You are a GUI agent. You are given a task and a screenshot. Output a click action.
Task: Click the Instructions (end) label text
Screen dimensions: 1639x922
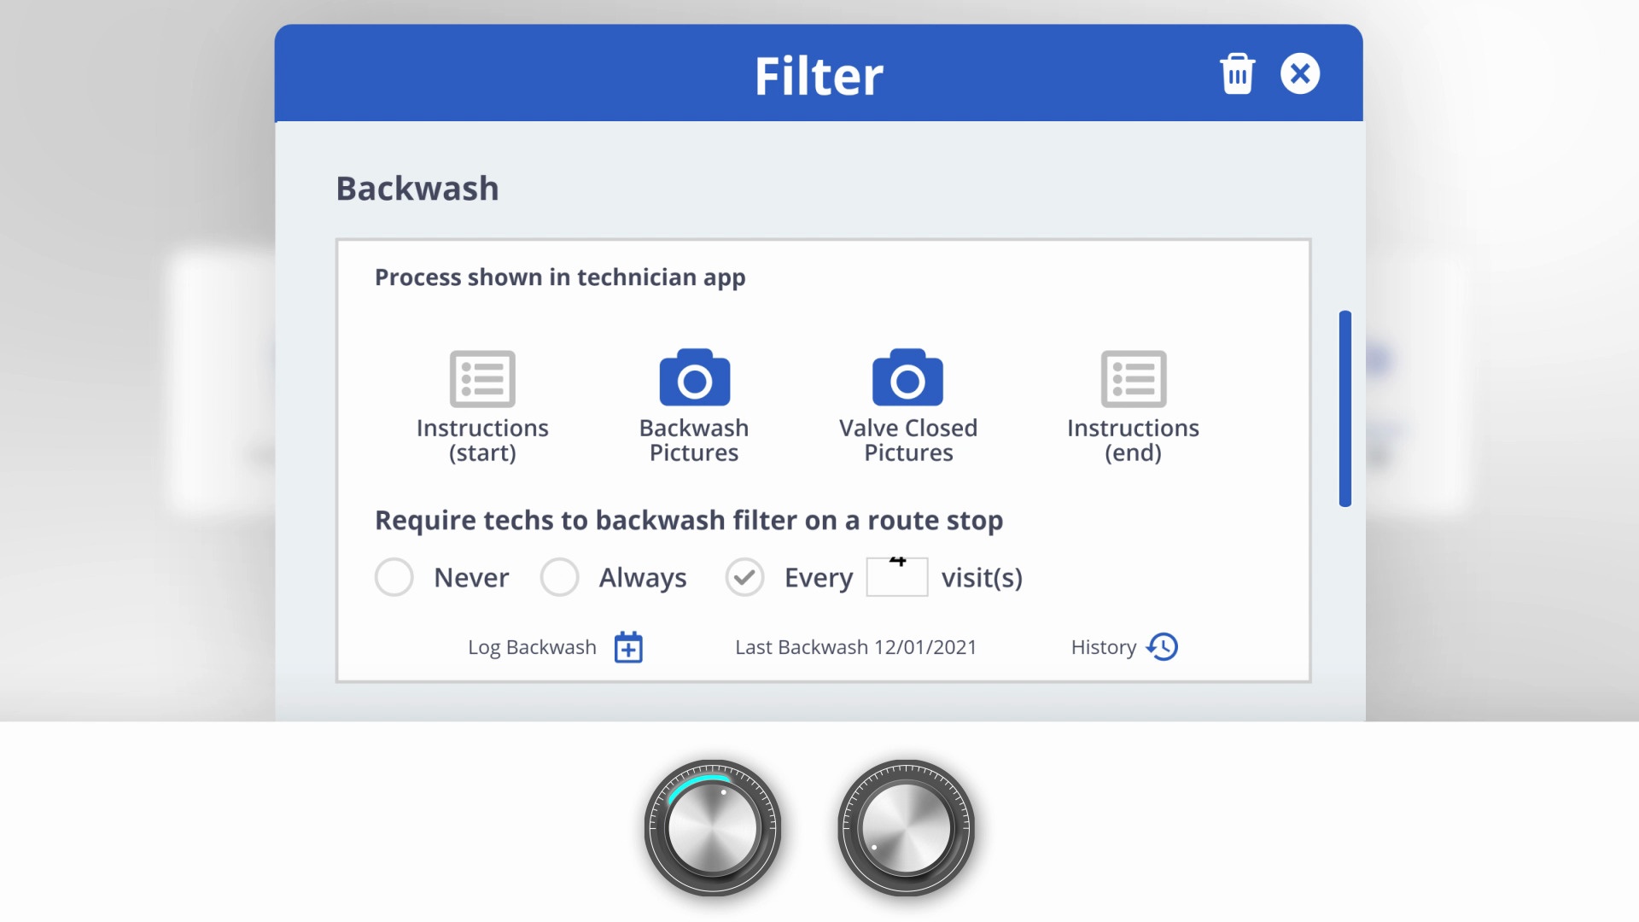[1133, 440]
